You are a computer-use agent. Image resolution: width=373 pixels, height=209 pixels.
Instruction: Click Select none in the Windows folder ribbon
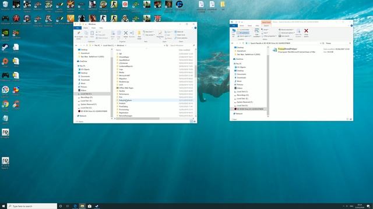click(x=180, y=35)
